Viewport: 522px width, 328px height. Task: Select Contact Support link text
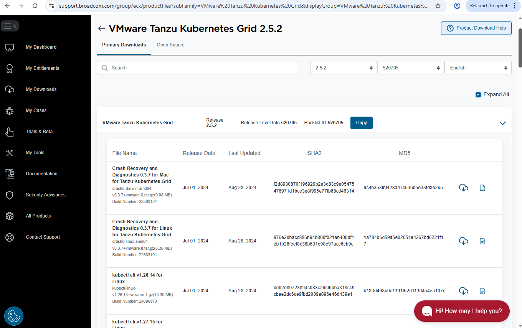(43, 237)
